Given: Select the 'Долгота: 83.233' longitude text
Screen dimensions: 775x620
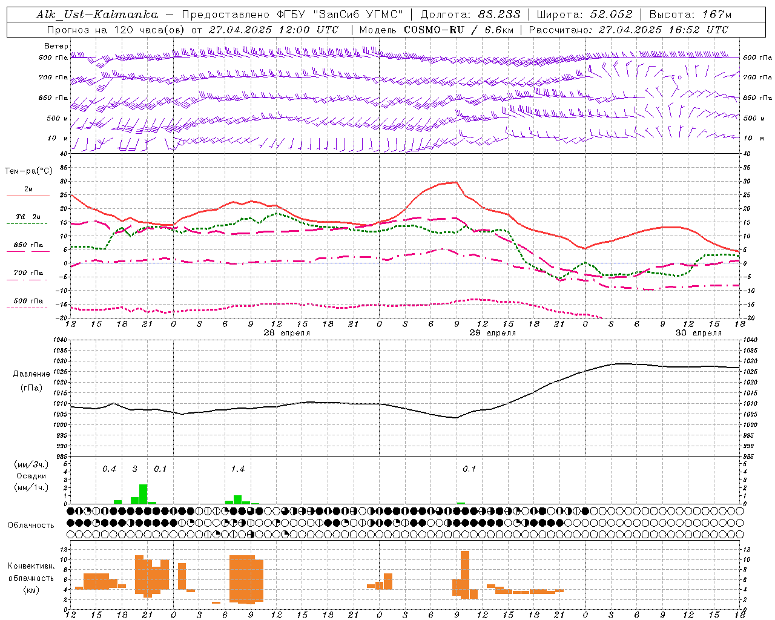Looking at the screenshot, I should (470, 15).
